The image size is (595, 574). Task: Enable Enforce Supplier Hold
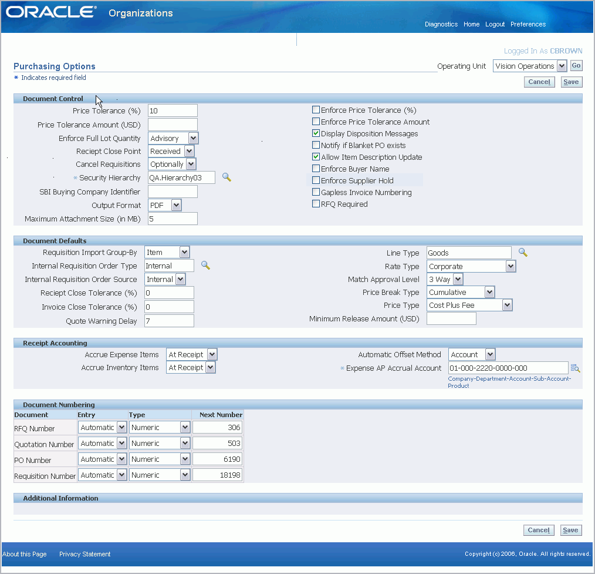[316, 180]
